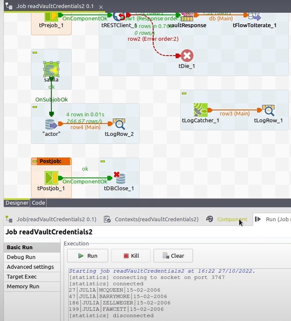This screenshot has height=321, width=291.
Task: Select the row2 (Error order:2) connection label
Action: [x=153, y=39]
